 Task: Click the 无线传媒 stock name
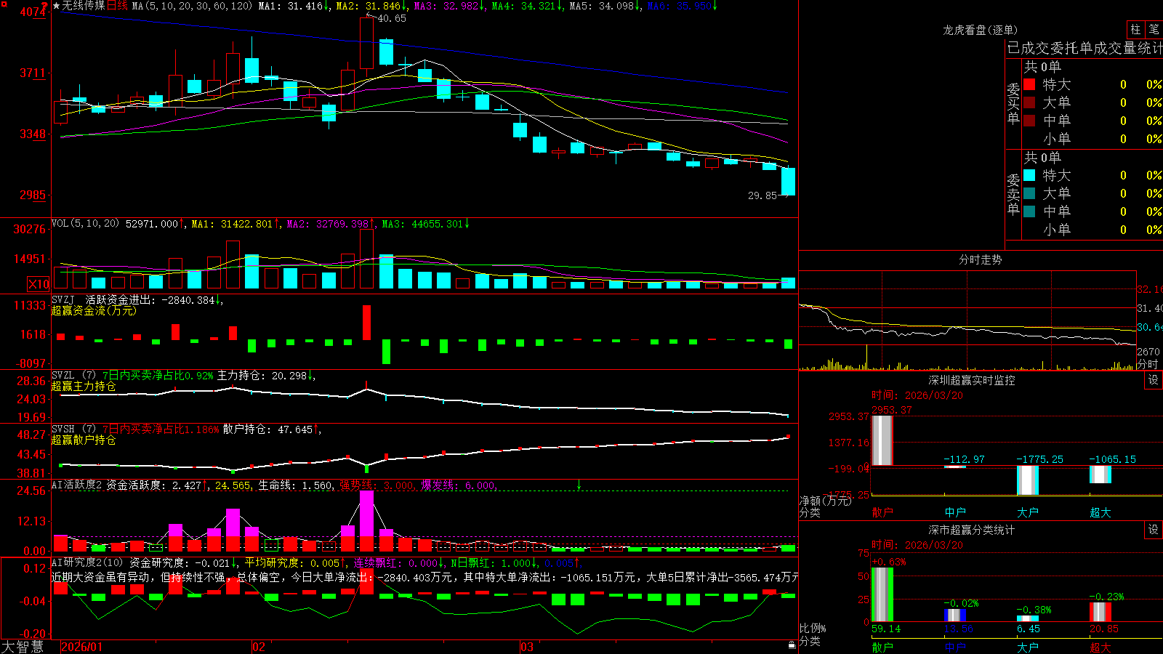(x=84, y=6)
